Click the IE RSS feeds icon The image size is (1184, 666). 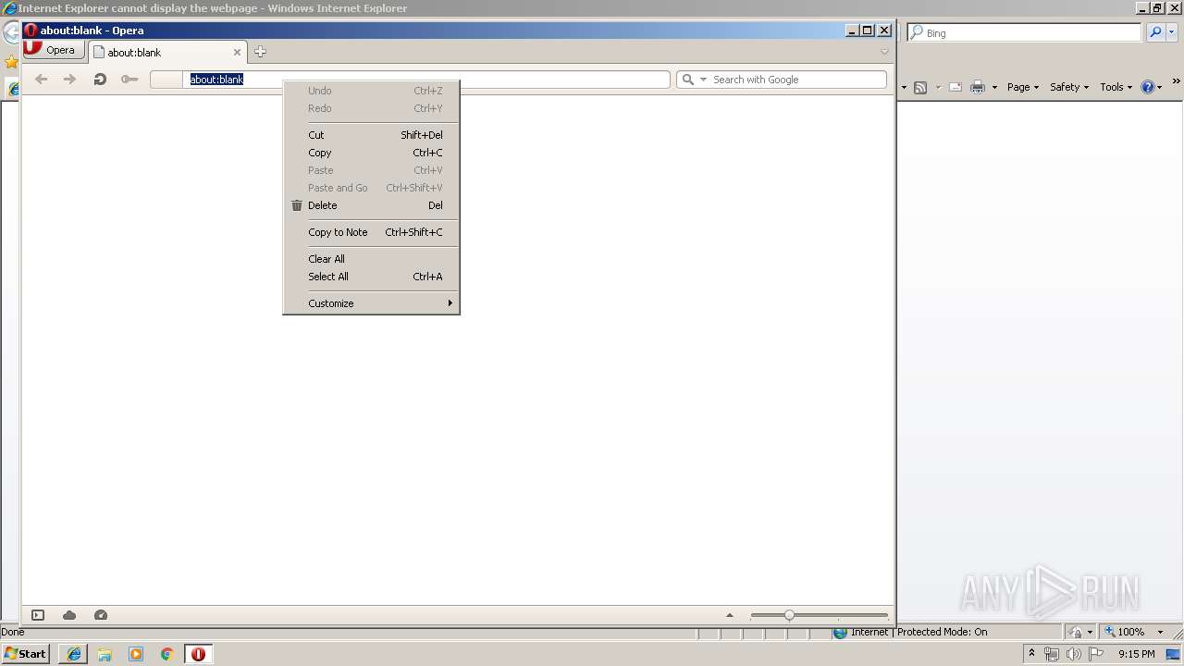(920, 87)
